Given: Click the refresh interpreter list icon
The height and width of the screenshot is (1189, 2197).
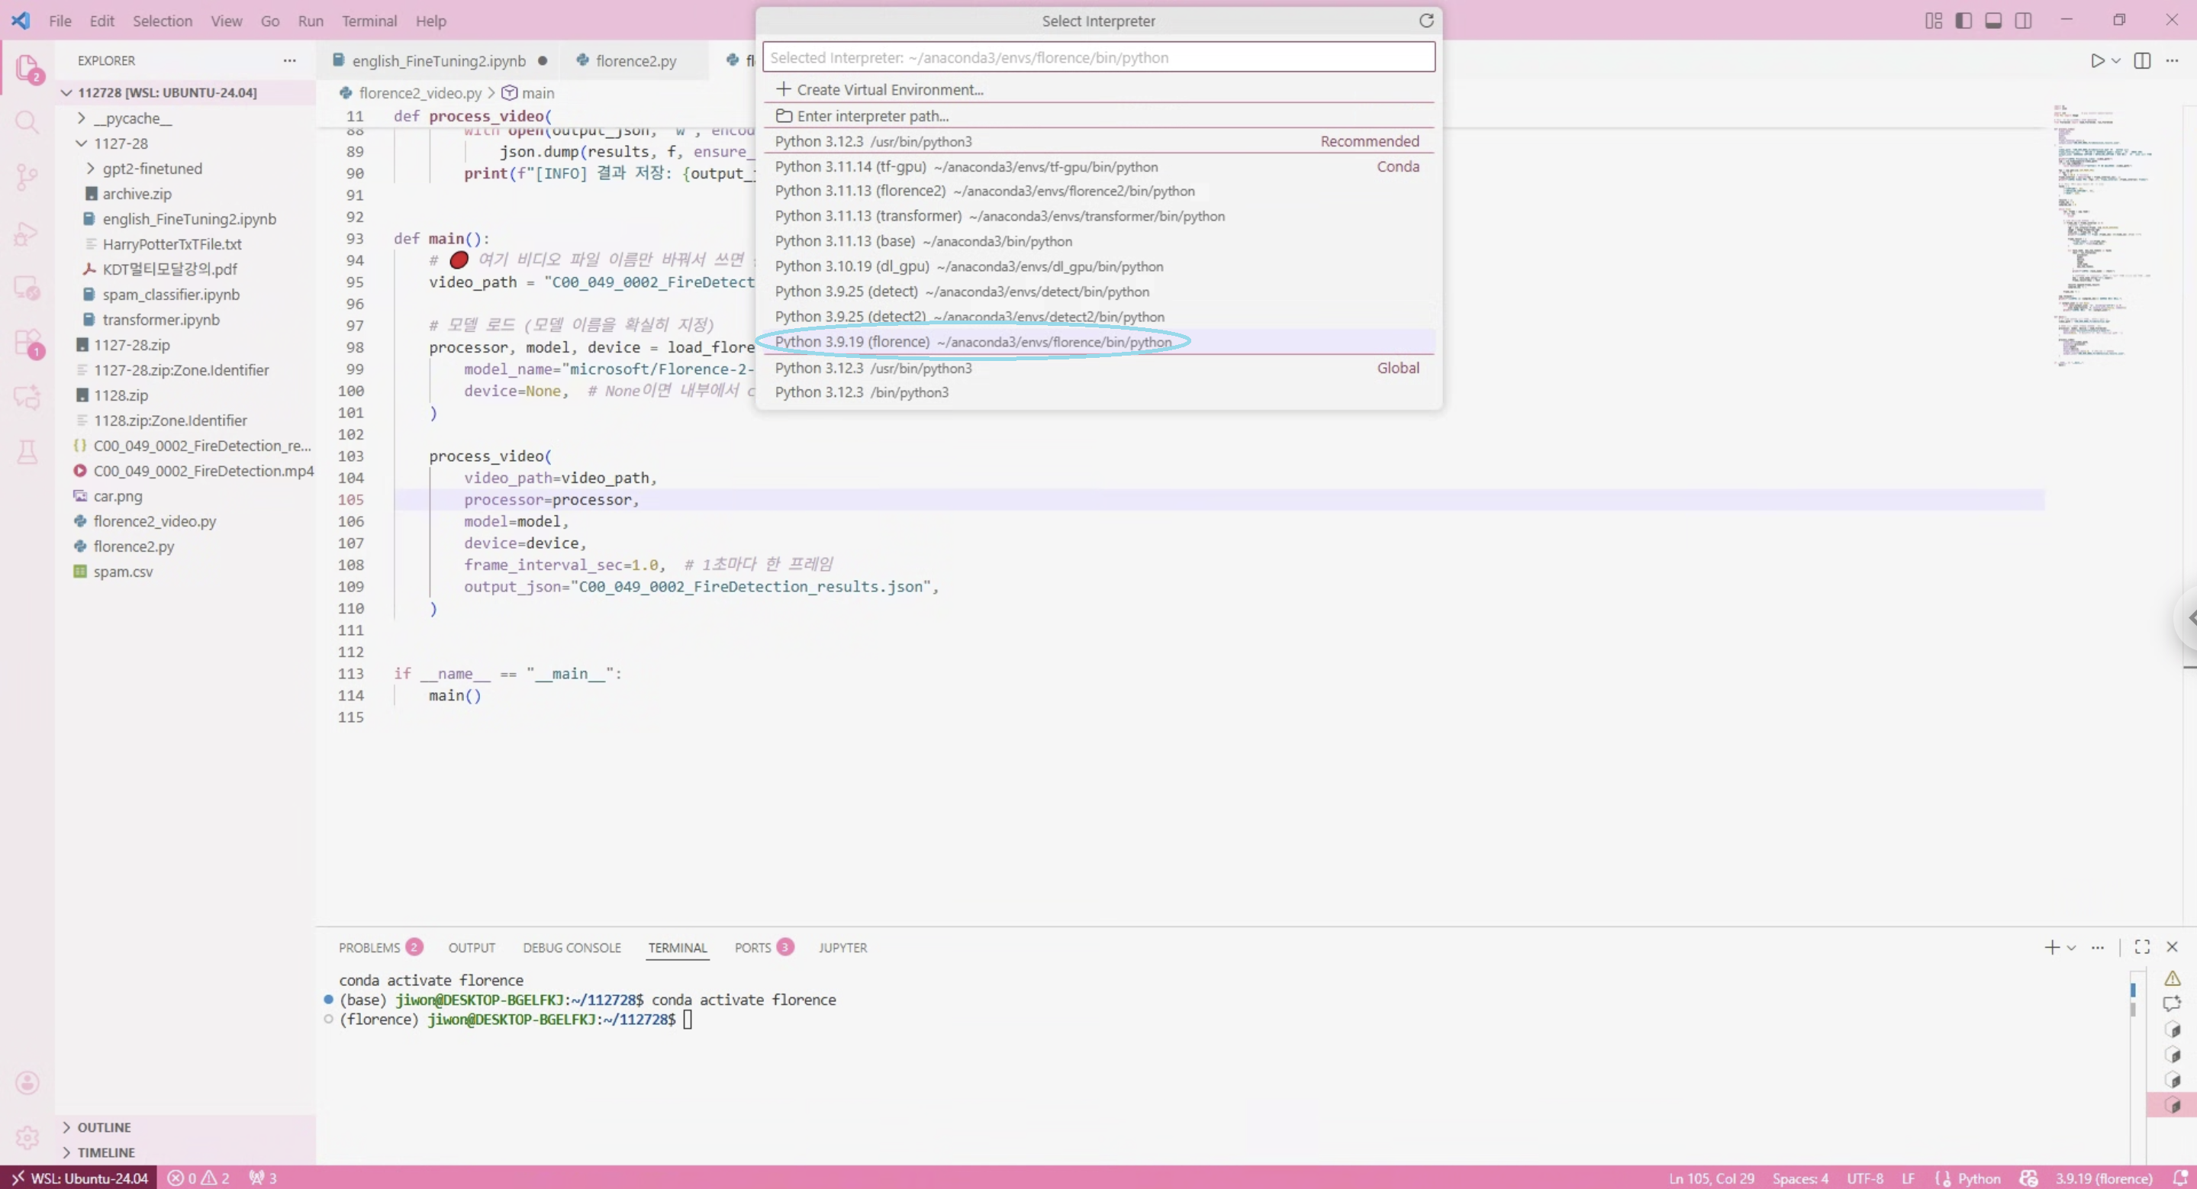Looking at the screenshot, I should [x=1426, y=21].
